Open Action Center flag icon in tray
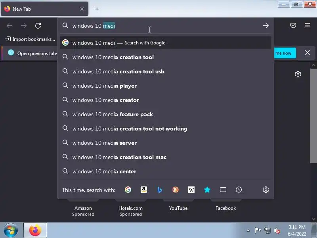Screen dimensions: 317x238 pos(258,230)
